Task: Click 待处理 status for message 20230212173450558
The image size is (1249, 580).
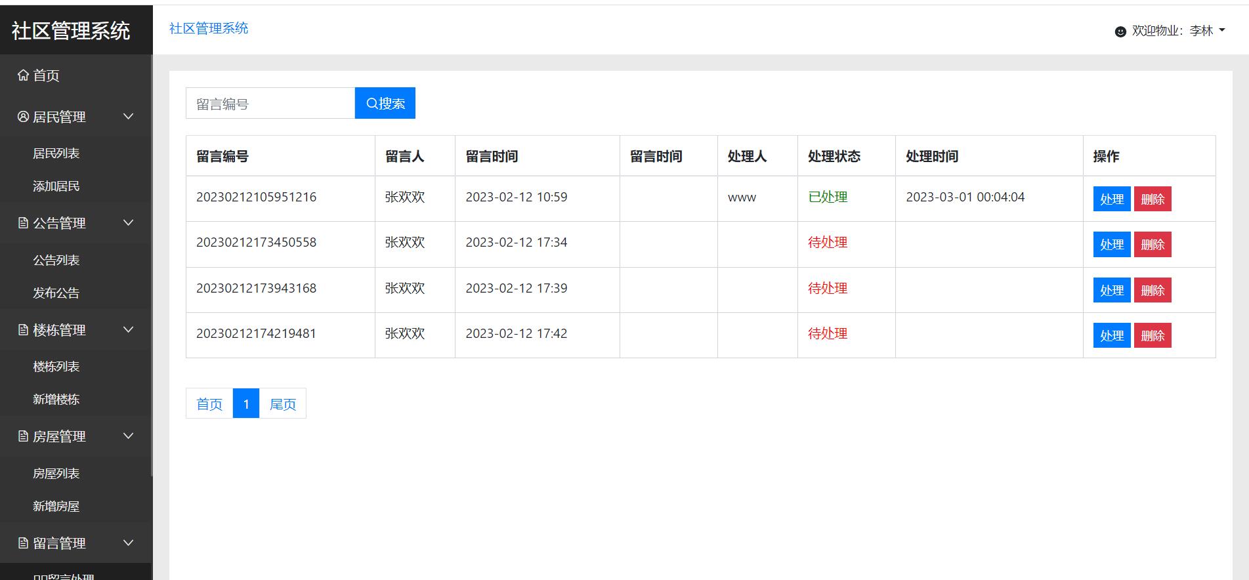Action: [828, 242]
